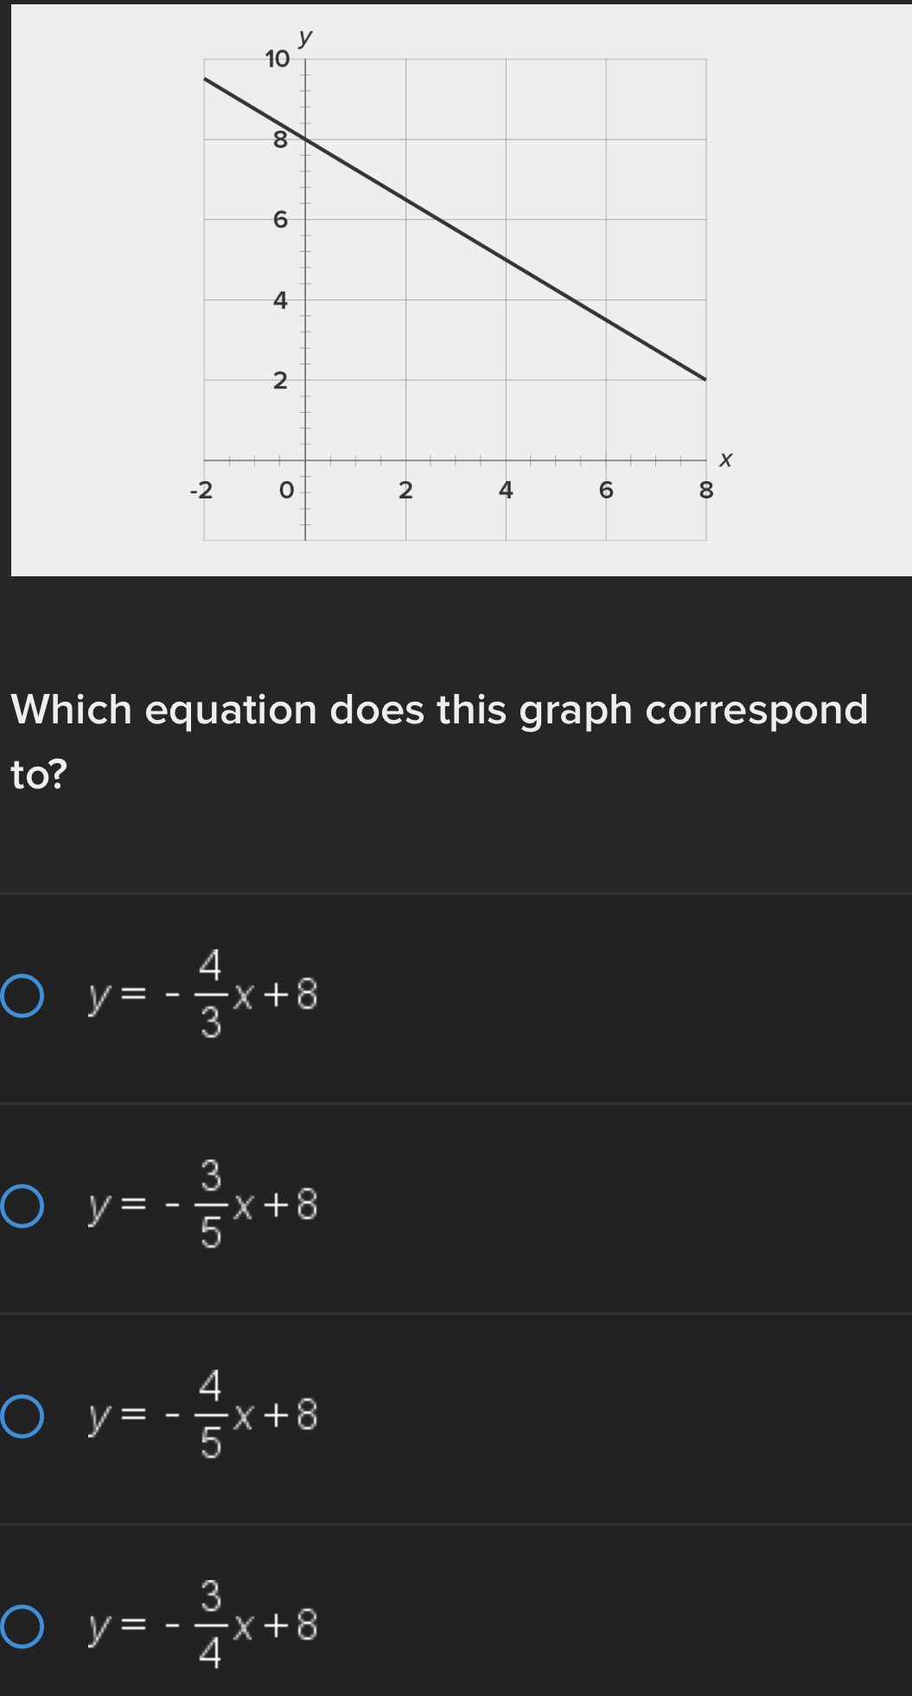Click the x-axis label on the graph
The height and width of the screenshot is (1696, 912).
click(x=724, y=461)
